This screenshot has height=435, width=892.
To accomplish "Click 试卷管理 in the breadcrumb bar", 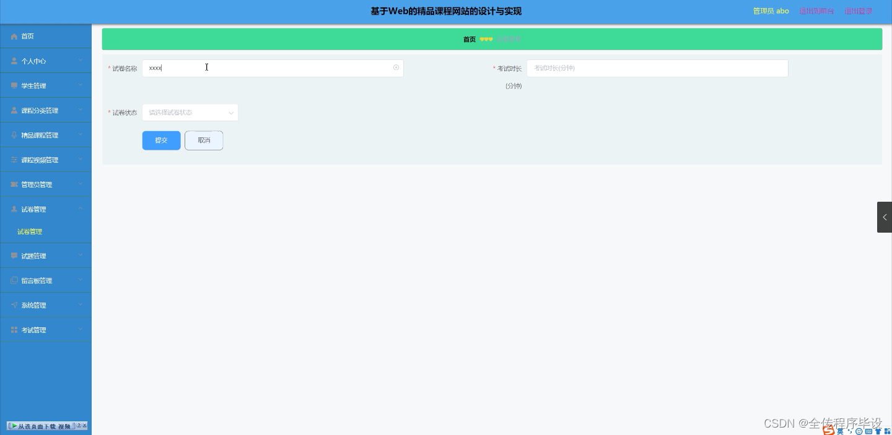I will pos(509,40).
